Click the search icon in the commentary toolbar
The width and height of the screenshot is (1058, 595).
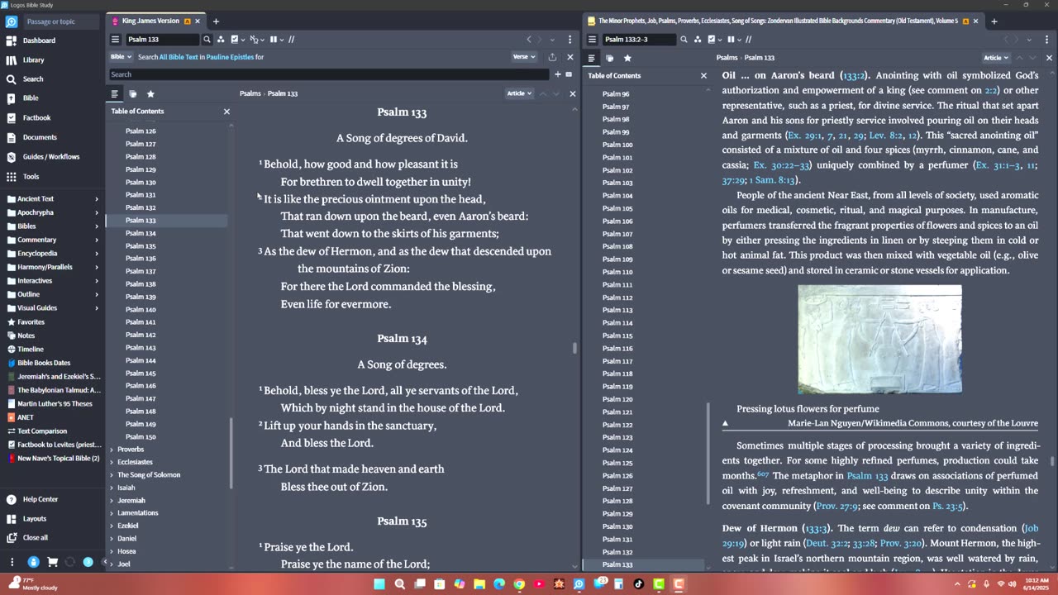684,39
